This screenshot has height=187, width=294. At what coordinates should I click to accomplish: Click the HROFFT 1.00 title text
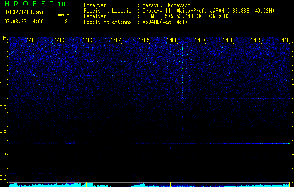coord(36,4)
